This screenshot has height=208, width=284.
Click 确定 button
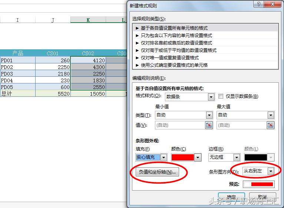click(231, 197)
